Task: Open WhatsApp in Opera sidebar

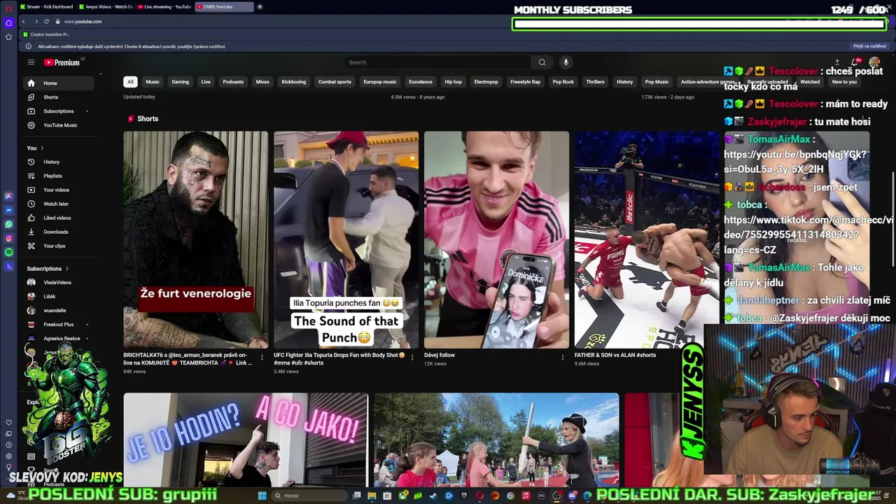Action: tap(8, 224)
